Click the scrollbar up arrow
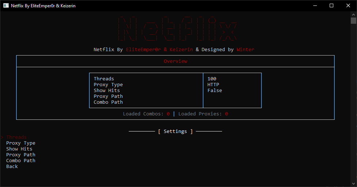This screenshot has height=187, width=357. 353,15
